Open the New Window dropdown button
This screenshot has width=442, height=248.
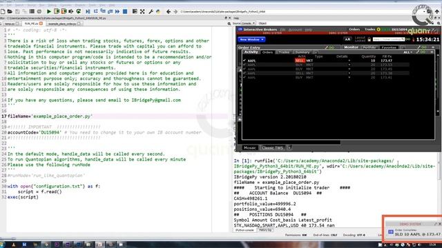[251, 40]
